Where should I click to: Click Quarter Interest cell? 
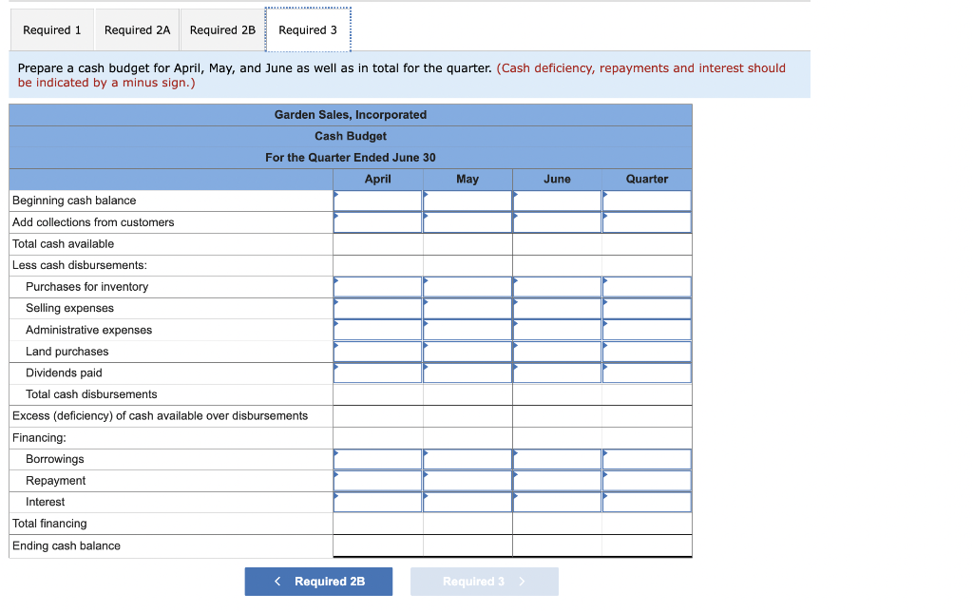point(646,502)
